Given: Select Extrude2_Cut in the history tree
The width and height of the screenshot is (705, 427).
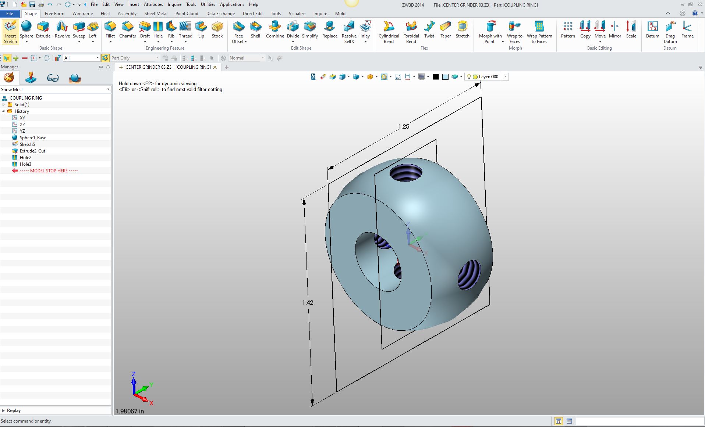Looking at the screenshot, I should 32,151.
